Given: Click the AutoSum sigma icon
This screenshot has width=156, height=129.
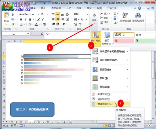Looking at the screenshot, I should pos(115,14).
